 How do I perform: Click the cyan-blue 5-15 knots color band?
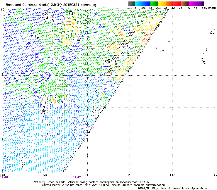tap(143, 4)
